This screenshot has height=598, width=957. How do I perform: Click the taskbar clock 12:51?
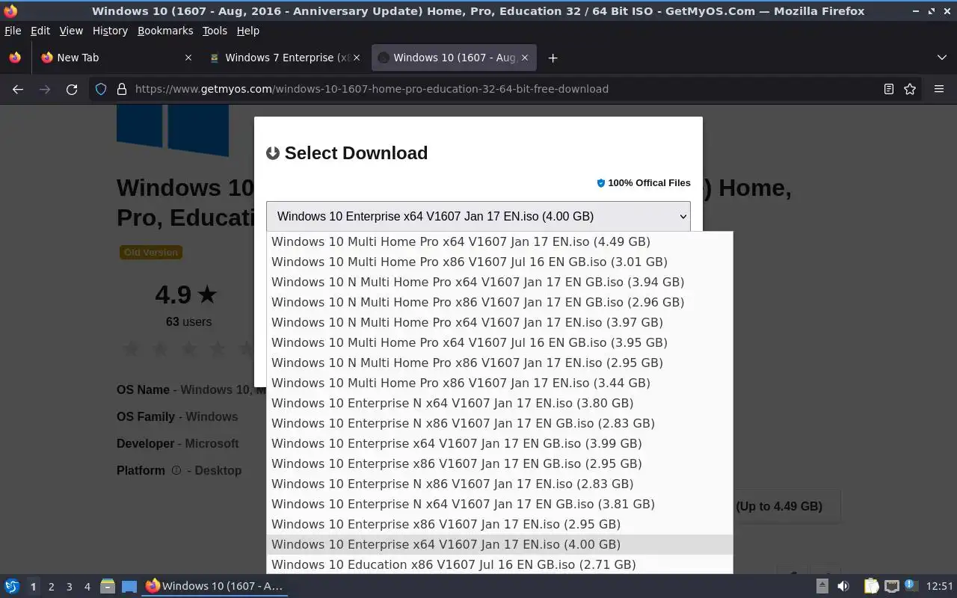(940, 586)
